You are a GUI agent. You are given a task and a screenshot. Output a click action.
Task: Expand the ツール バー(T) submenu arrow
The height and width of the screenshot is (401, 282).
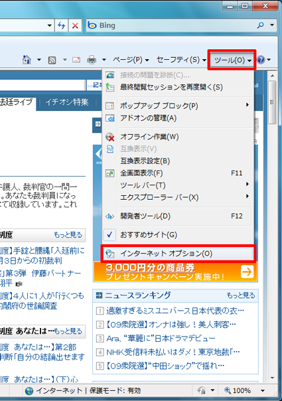(247, 184)
